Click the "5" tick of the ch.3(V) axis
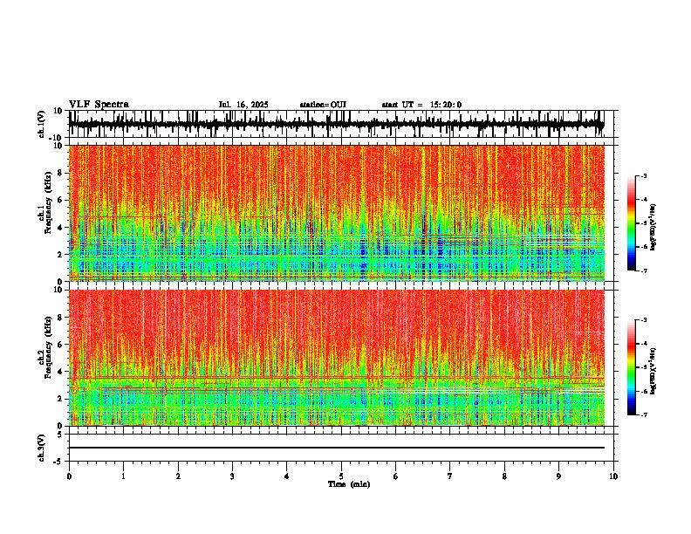The height and width of the screenshot is (534, 691). point(61,434)
